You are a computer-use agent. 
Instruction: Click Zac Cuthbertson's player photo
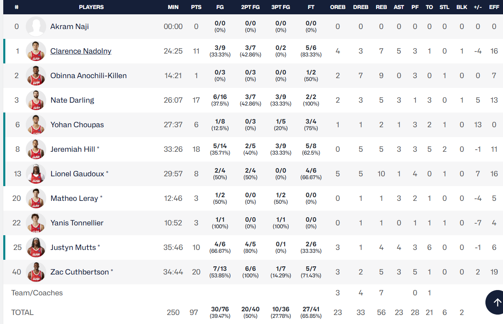pyautogui.click(x=36, y=272)
